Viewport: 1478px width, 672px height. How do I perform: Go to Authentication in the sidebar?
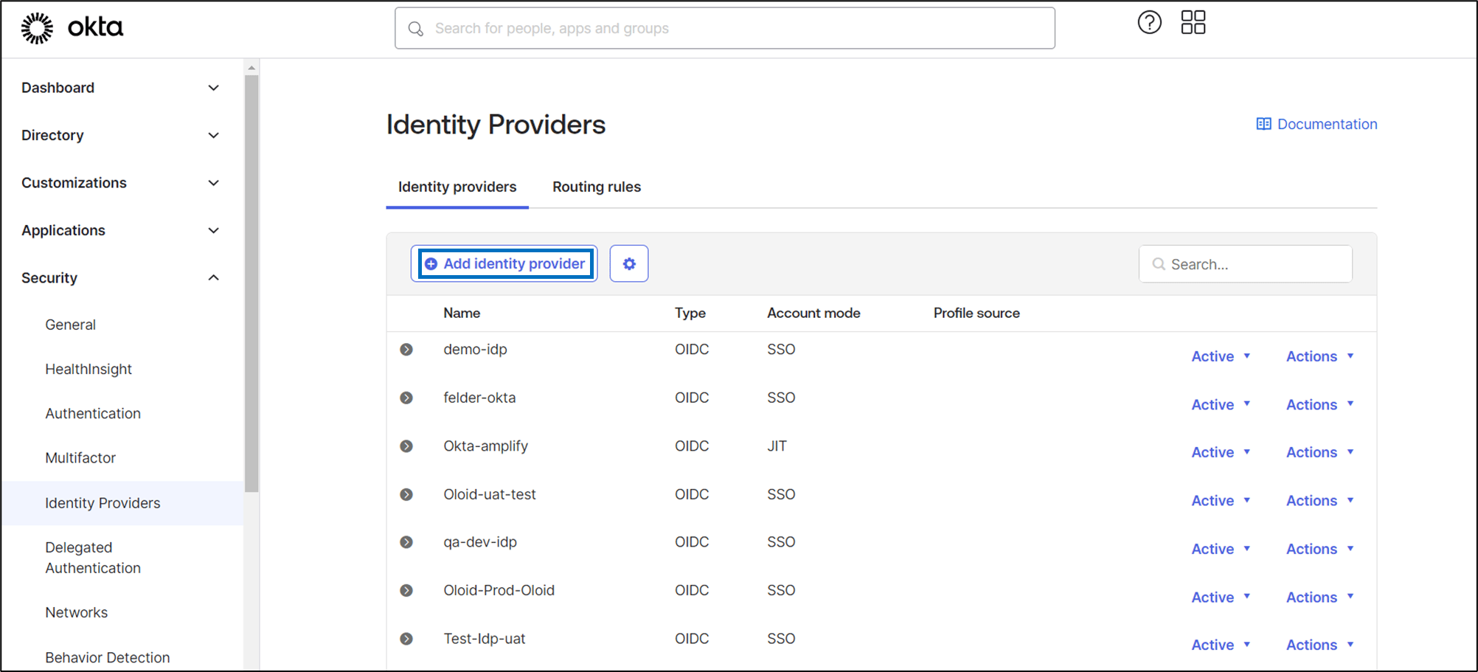pyautogui.click(x=93, y=413)
